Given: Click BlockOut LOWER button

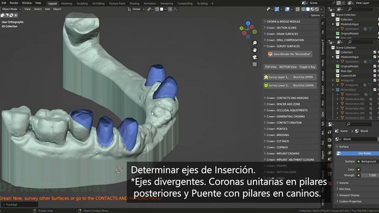Looking at the screenshot, I should 303,85.
